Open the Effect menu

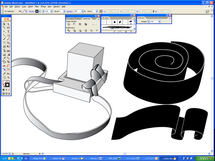(x=43, y=6)
